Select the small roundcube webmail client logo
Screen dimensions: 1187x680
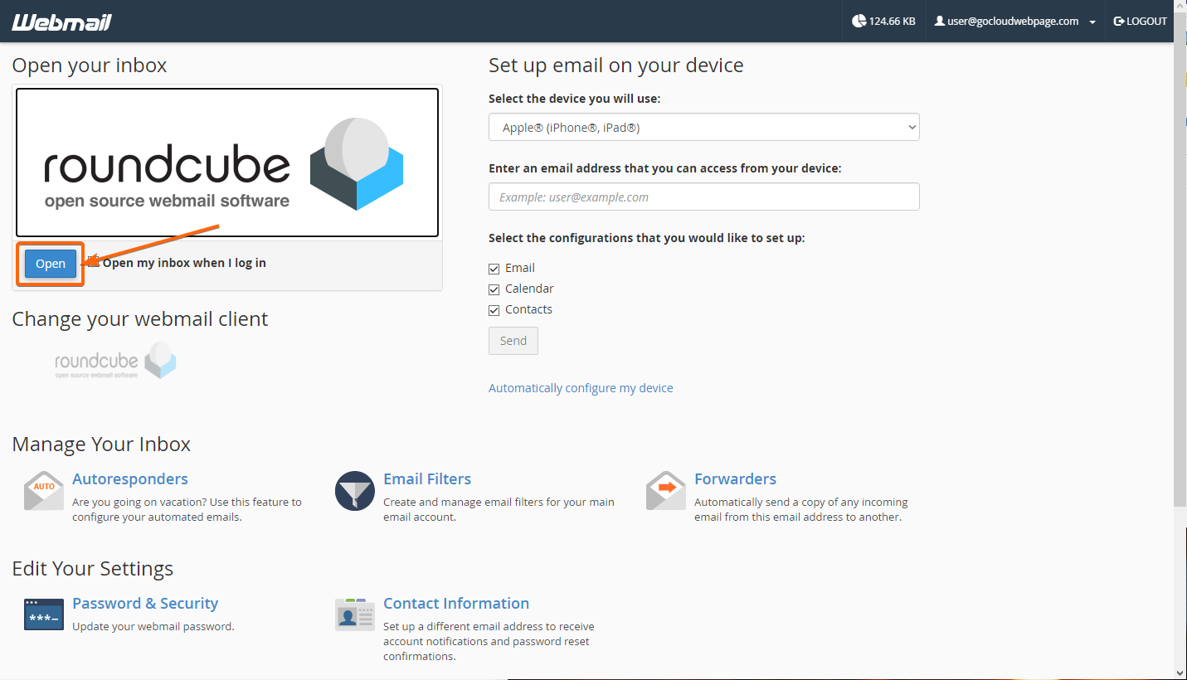click(115, 361)
